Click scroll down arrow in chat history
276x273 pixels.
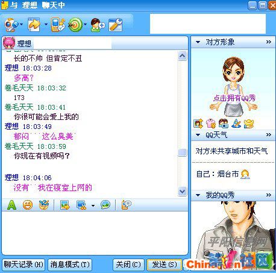(x=182, y=191)
